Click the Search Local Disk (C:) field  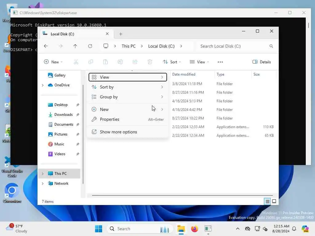click(x=236, y=46)
